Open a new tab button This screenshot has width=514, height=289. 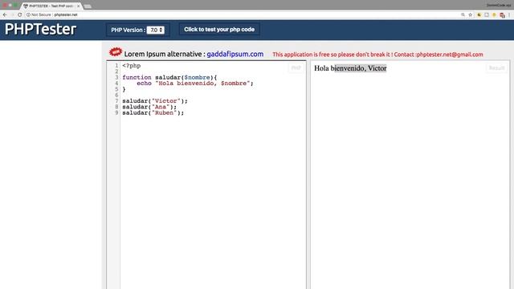[88, 6]
